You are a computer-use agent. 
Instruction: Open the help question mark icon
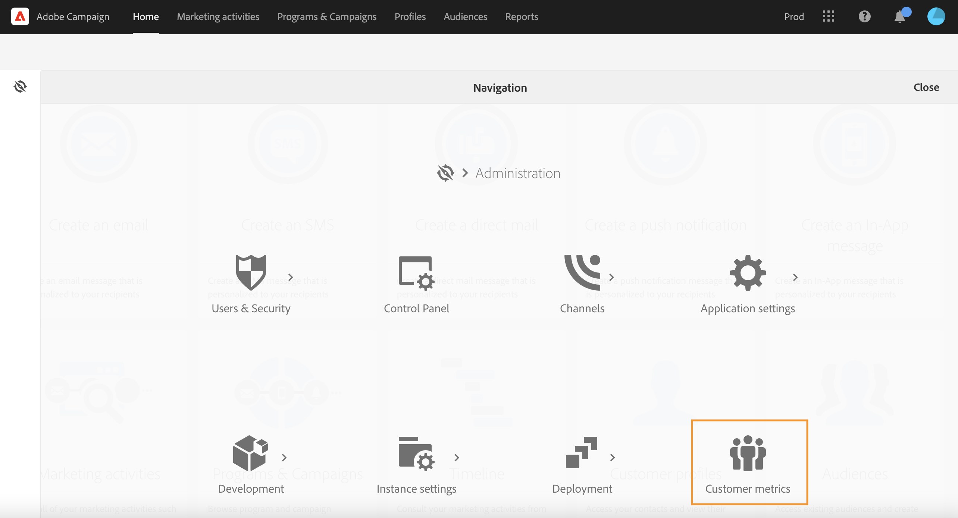click(864, 17)
